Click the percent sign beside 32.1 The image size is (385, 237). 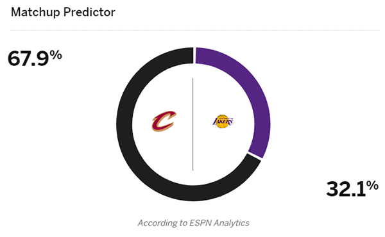coord(372,186)
